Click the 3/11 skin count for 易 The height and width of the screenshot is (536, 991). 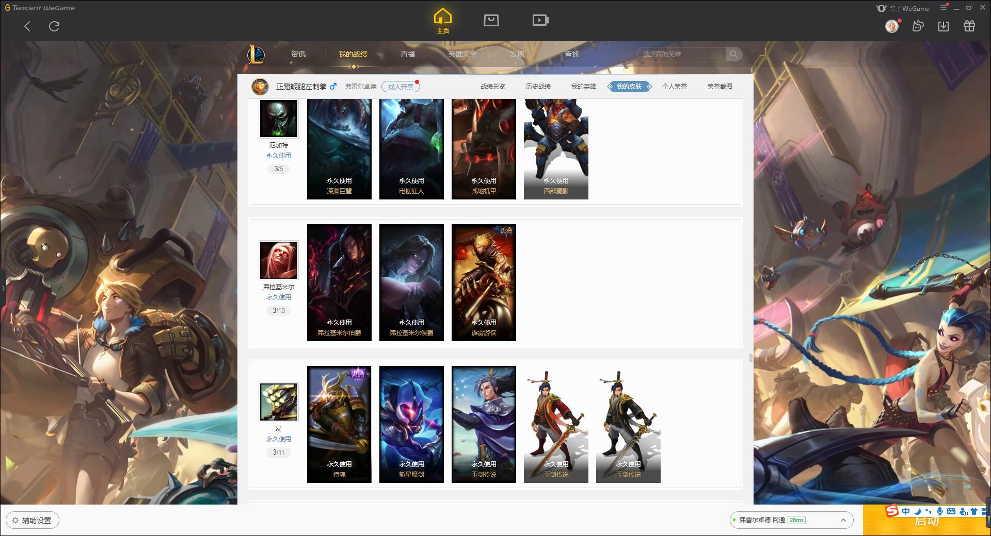[x=279, y=452]
